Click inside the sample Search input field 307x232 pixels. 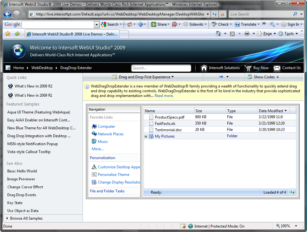pyautogui.click(x=161, y=68)
